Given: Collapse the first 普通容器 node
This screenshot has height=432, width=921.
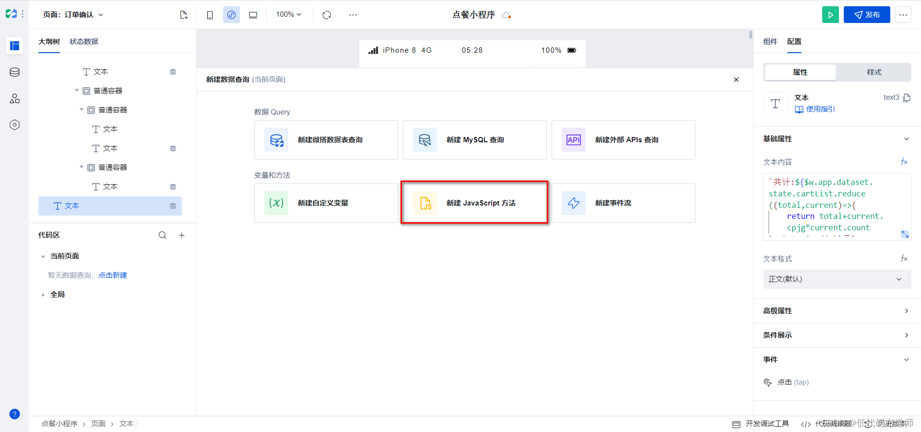Looking at the screenshot, I should pos(77,91).
